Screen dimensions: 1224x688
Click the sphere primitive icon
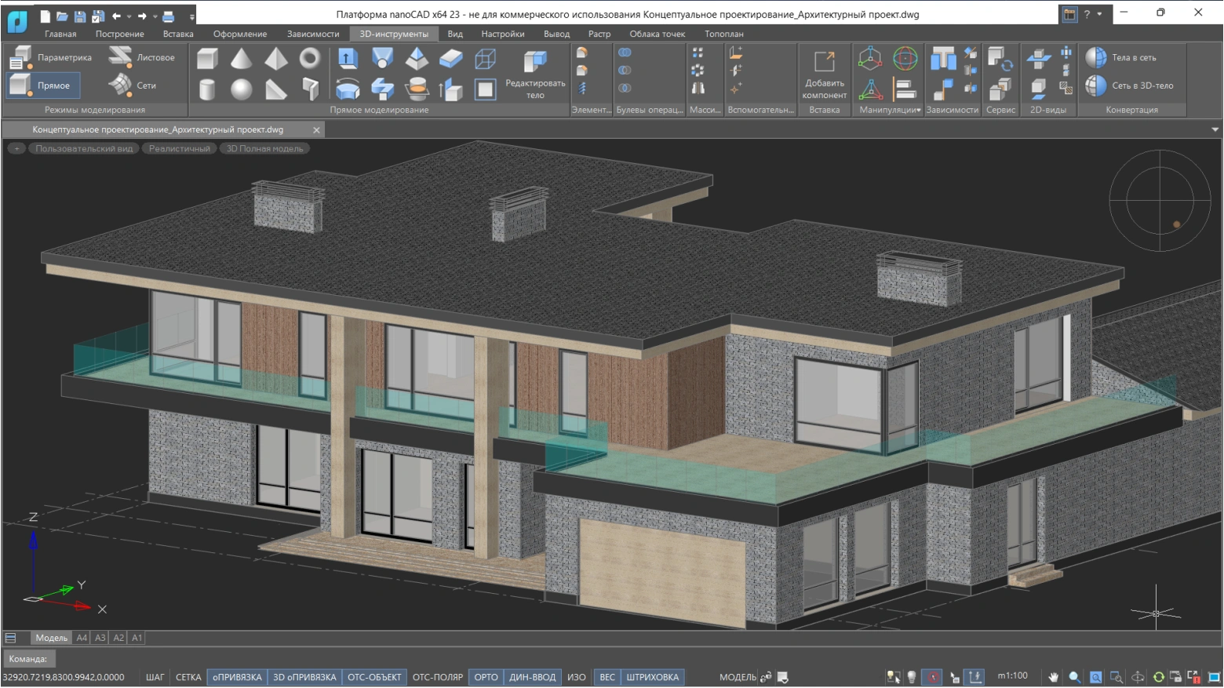[x=241, y=89]
